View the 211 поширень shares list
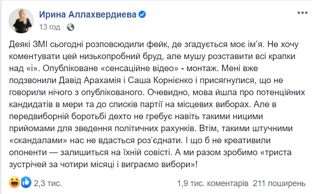Image resolution: width=312 pixels, height=194 pixels. [279, 183]
